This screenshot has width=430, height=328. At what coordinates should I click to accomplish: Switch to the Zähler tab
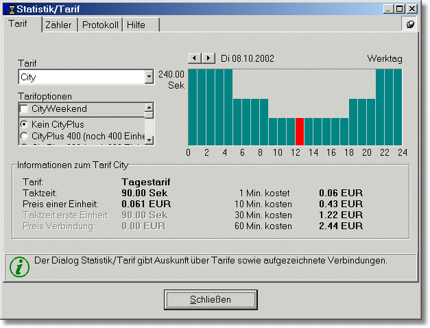tap(58, 25)
